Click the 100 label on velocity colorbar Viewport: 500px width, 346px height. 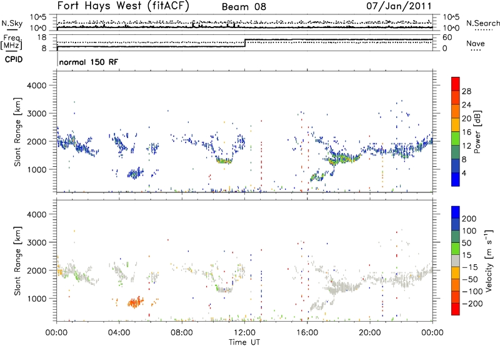click(469, 231)
